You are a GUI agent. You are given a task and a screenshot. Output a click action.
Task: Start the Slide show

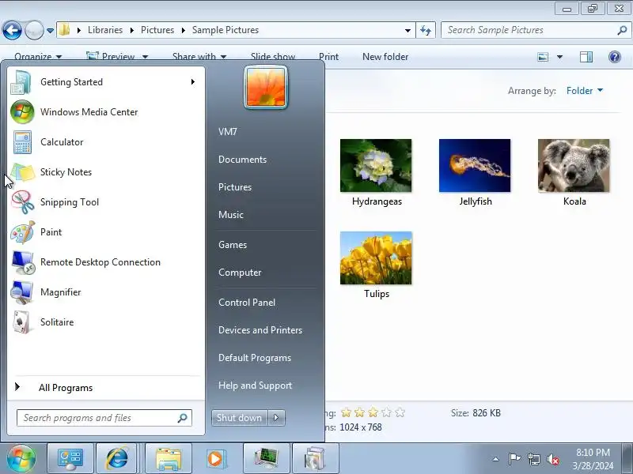273,57
